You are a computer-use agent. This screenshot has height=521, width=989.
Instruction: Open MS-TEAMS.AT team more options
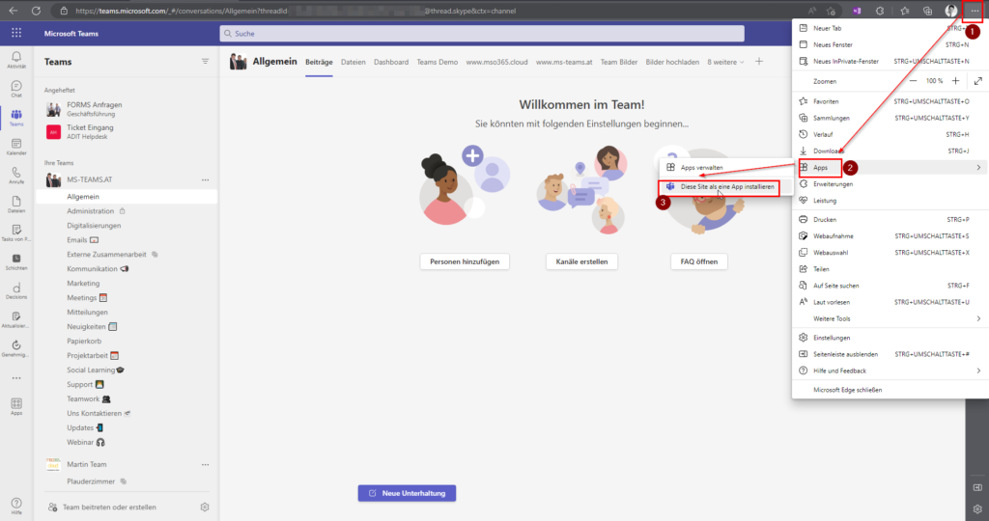(205, 179)
